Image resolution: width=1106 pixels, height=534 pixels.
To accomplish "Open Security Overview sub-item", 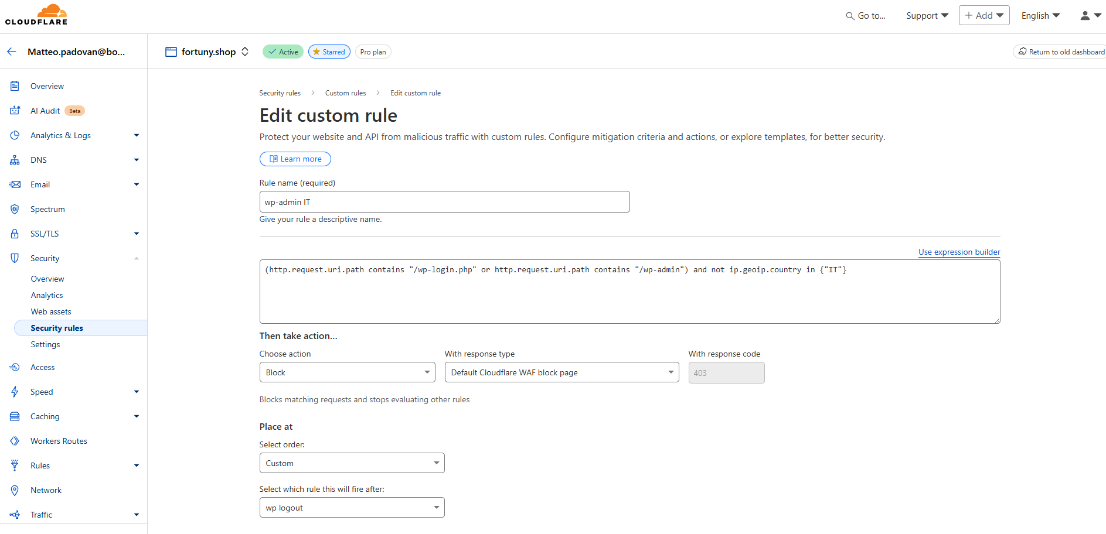I will 47,279.
